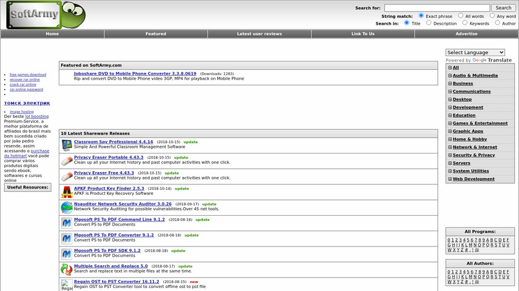Viewport: 519px width, 291px height.
Task: Open the Advertise menu item
Action: [466, 34]
